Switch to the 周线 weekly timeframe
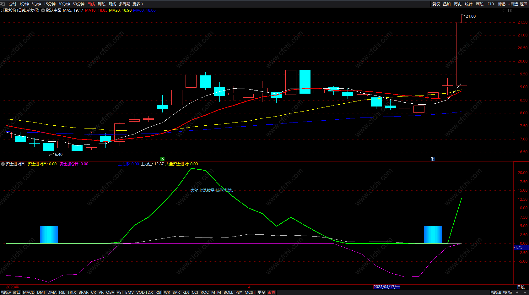Viewport: 529px width, 295px height. pyautogui.click(x=102, y=4)
